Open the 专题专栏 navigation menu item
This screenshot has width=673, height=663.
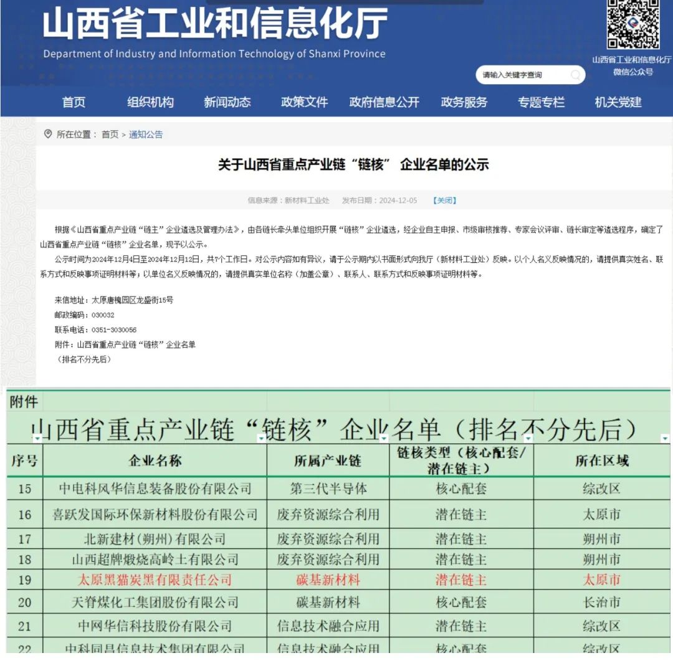point(540,103)
